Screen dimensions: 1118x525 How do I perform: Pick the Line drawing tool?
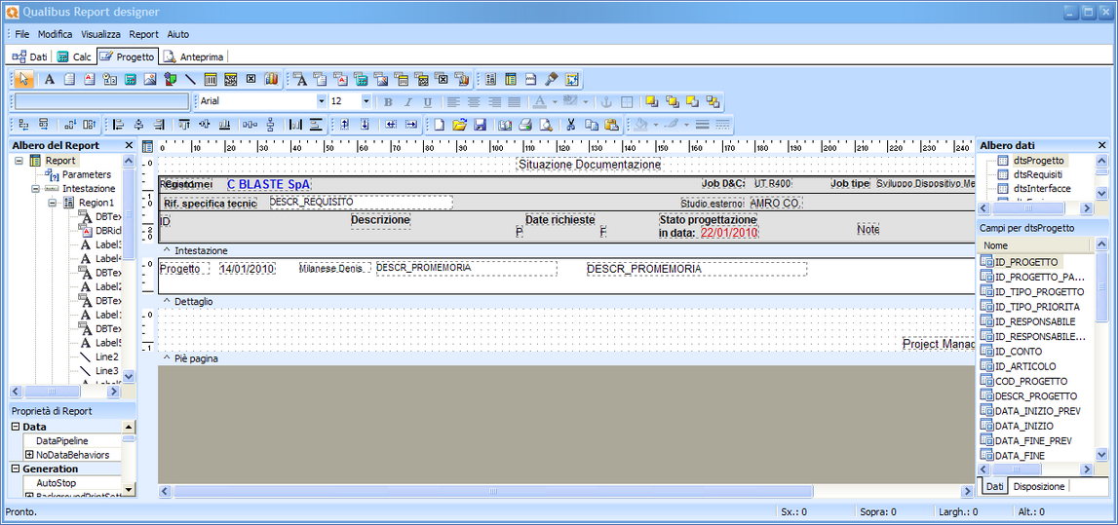point(190,79)
